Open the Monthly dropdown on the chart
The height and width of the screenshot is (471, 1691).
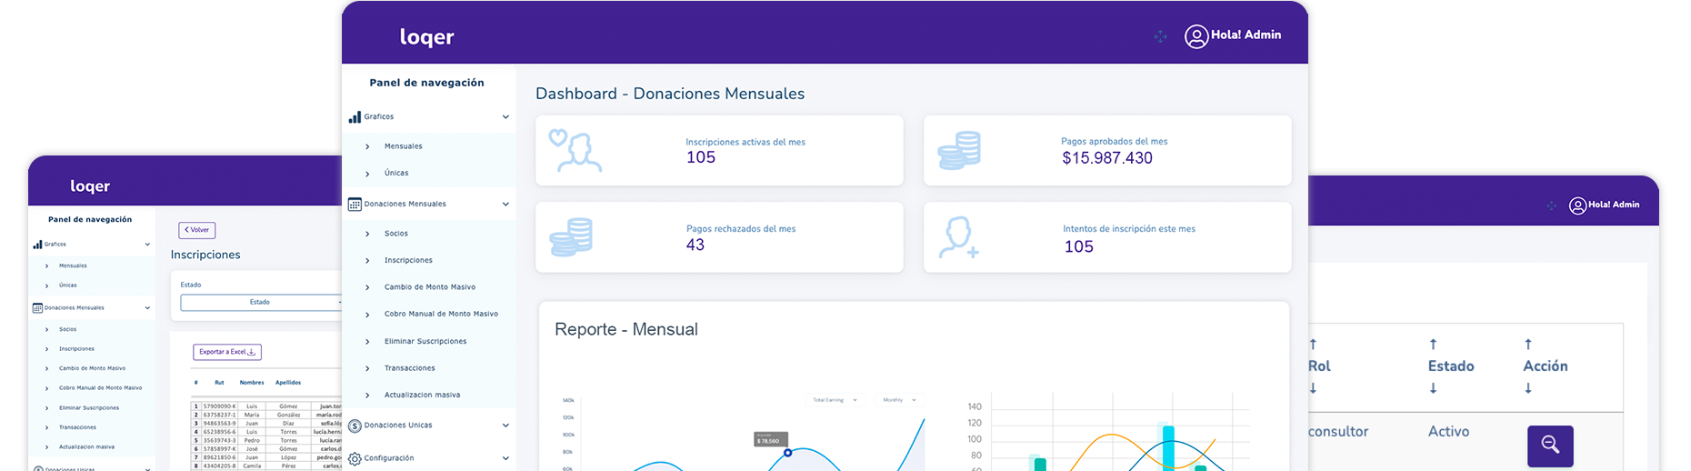pos(899,400)
